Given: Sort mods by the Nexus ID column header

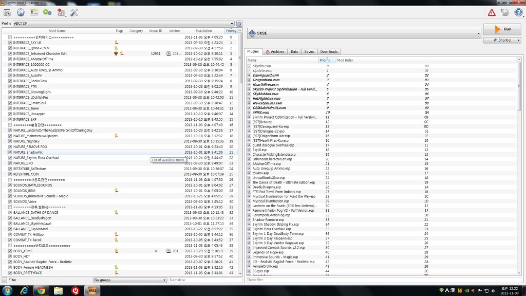Looking at the screenshot, I should 156,31.
